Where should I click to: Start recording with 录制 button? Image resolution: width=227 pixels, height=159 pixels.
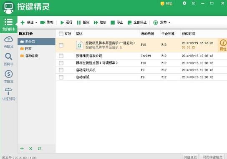47,22
